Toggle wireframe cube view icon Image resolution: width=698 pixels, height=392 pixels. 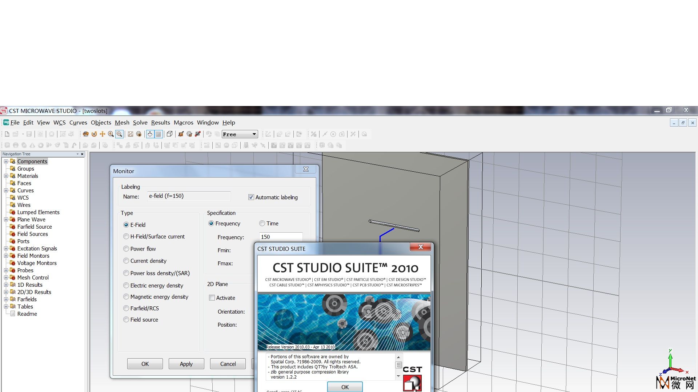[x=169, y=134]
